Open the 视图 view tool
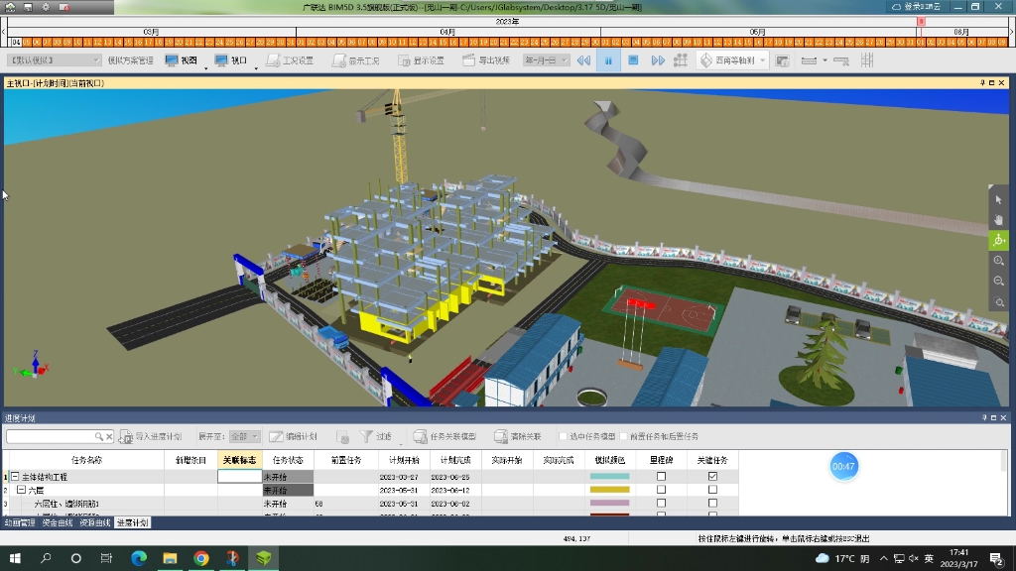 tap(181, 60)
